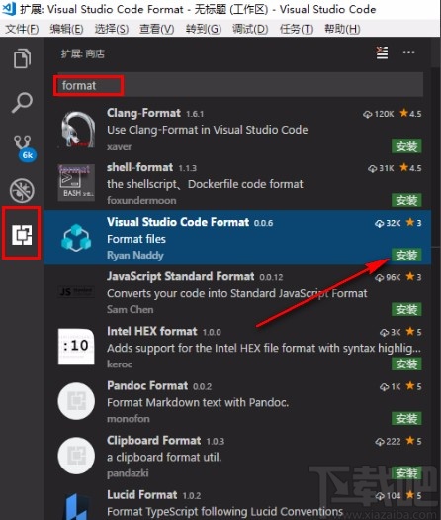Click publisher name foxundermoon
This screenshot has height=520, width=441.
(x=141, y=200)
